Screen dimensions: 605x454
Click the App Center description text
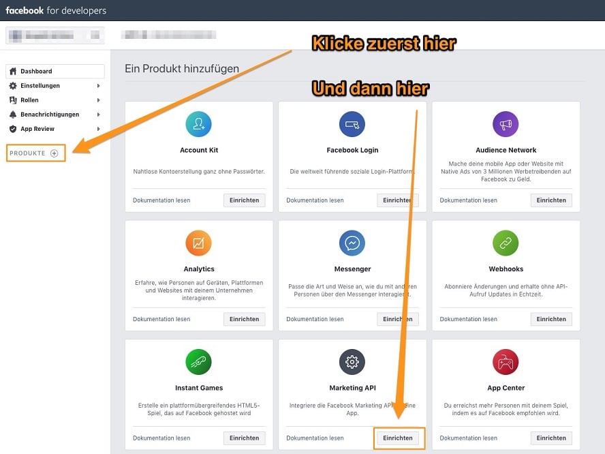coord(506,409)
